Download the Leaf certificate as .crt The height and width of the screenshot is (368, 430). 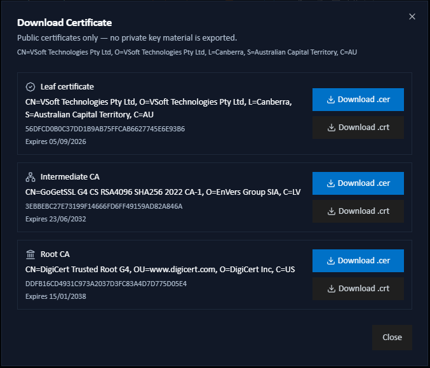358,128
